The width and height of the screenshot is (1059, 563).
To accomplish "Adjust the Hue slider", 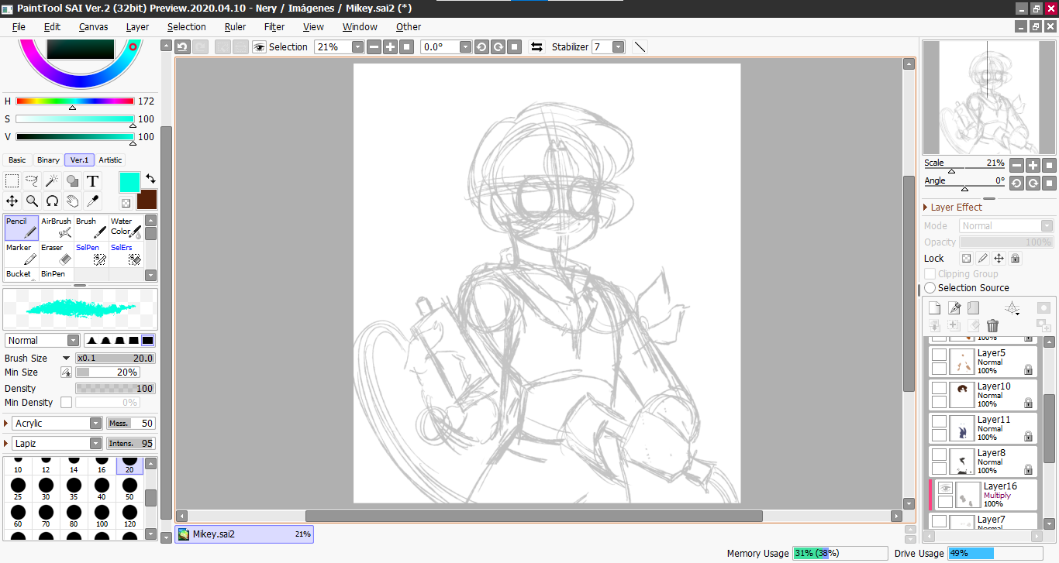I will pos(74,101).
